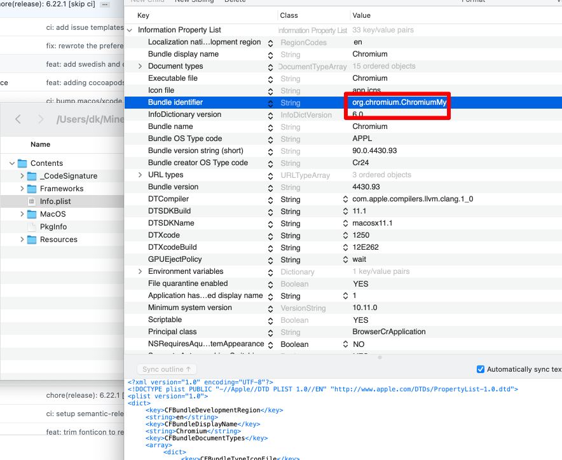Select commit 'feat: add swedish and'

(x=85, y=64)
